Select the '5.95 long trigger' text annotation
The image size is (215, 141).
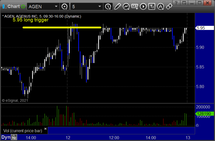(31, 20)
